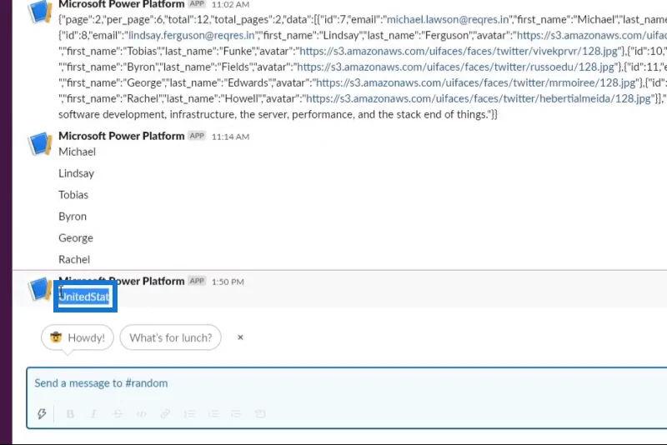Screen dimensions: 667x445
Task: Click the 11:14 AM message avatar
Action: click(40, 143)
